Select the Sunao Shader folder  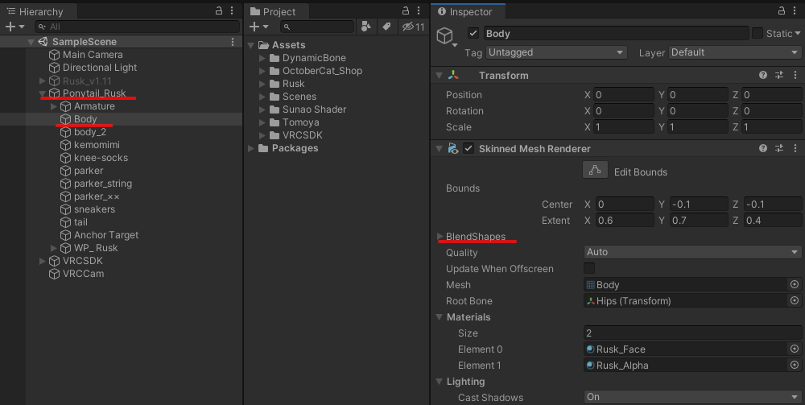pyautogui.click(x=314, y=110)
